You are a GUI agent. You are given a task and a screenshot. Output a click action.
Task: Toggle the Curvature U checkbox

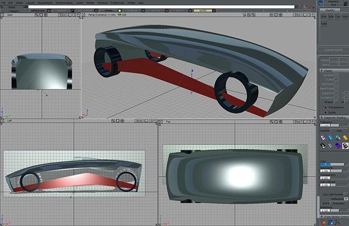[x=336, y=98]
